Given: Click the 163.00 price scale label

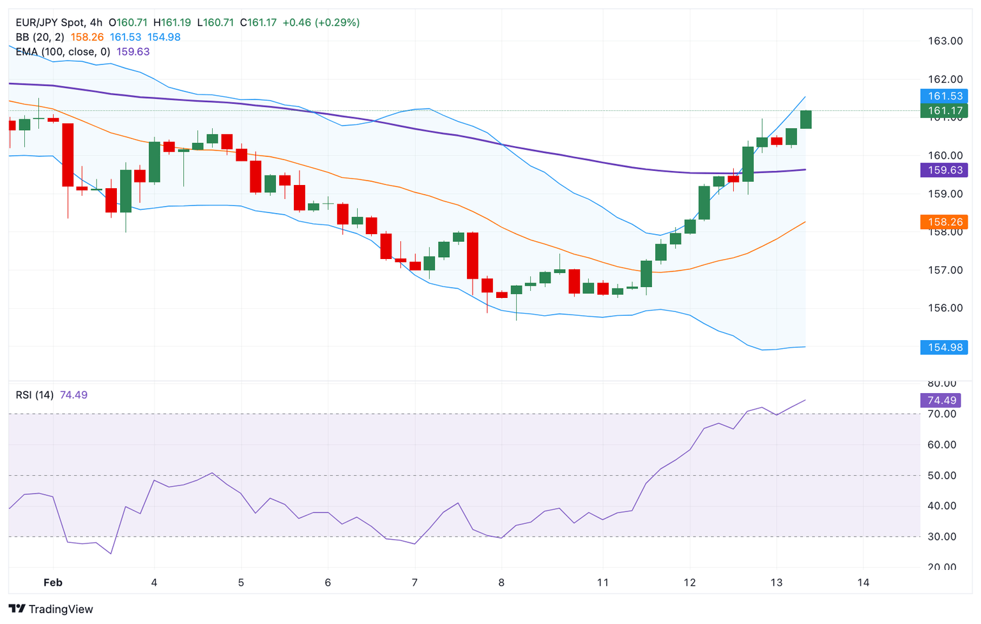Looking at the screenshot, I should [945, 41].
